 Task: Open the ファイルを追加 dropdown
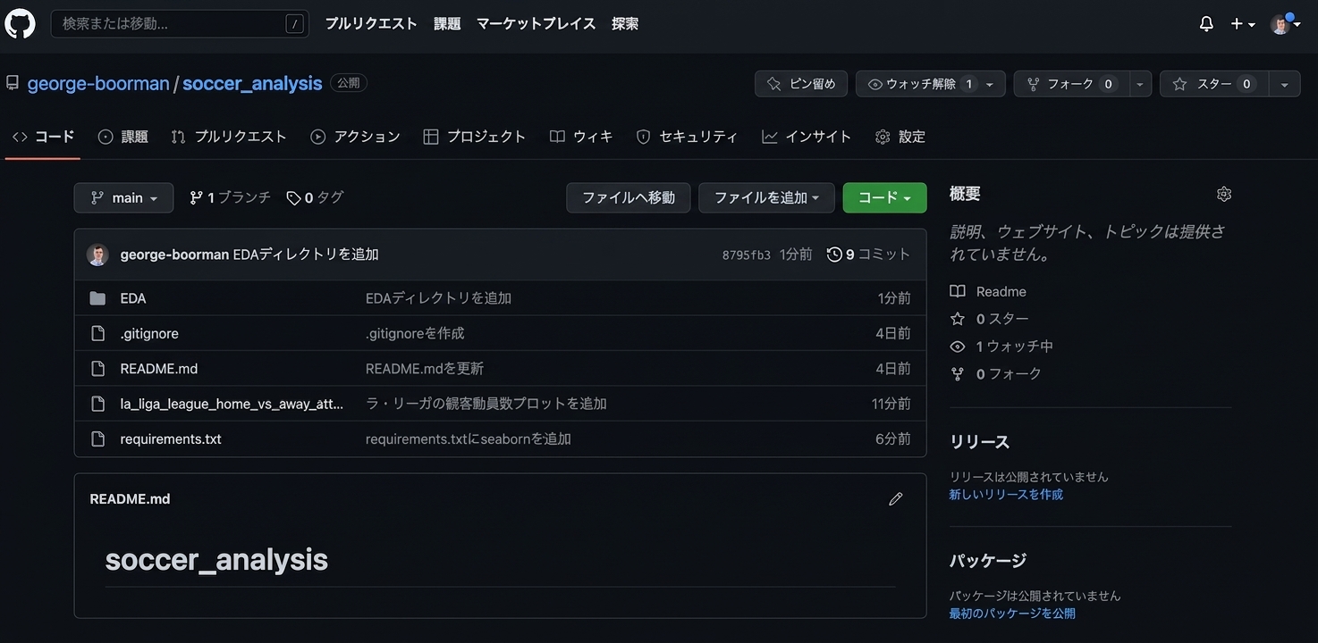coord(766,197)
